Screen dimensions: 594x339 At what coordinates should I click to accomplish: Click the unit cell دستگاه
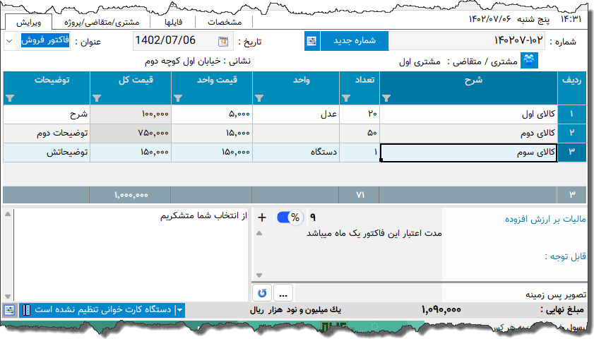[296, 153]
